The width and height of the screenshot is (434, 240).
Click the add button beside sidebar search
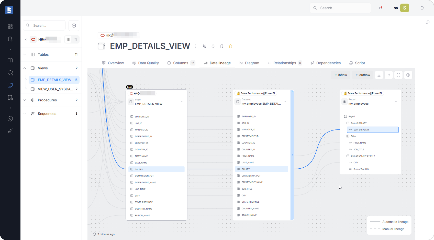pyautogui.click(x=74, y=26)
